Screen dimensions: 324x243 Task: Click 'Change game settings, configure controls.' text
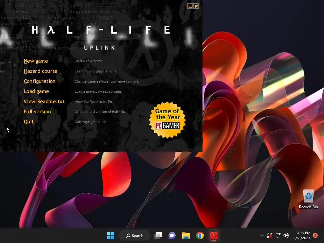(x=107, y=81)
